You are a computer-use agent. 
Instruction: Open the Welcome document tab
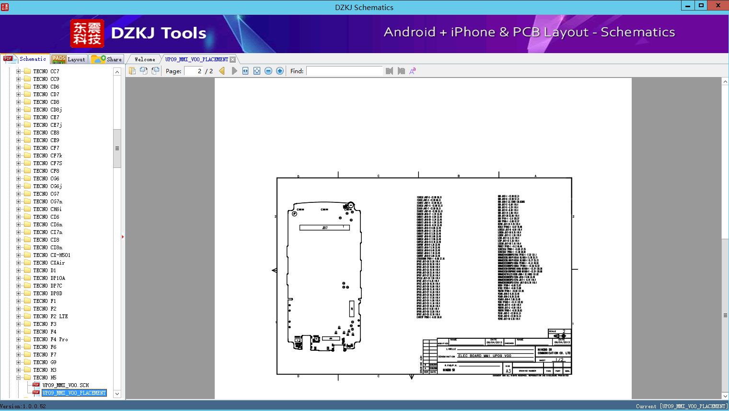coord(145,59)
